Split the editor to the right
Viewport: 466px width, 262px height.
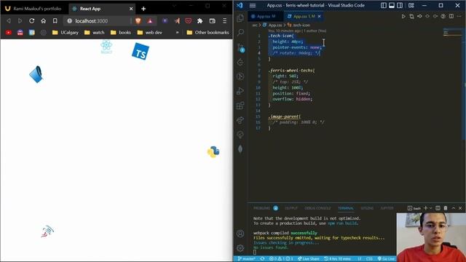point(451,16)
